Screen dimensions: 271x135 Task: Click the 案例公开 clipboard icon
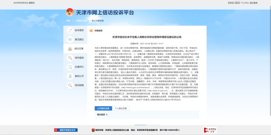coord(70,76)
